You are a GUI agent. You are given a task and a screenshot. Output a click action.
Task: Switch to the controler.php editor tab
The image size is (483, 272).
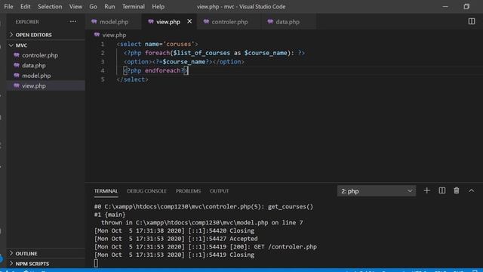click(x=229, y=22)
